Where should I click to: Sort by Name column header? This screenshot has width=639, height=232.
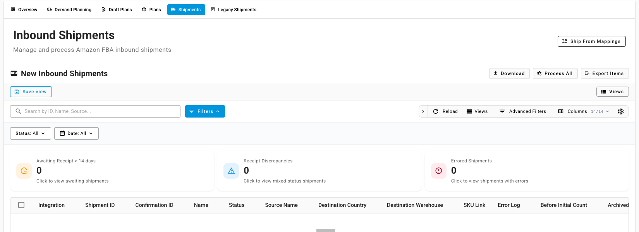coord(201,205)
